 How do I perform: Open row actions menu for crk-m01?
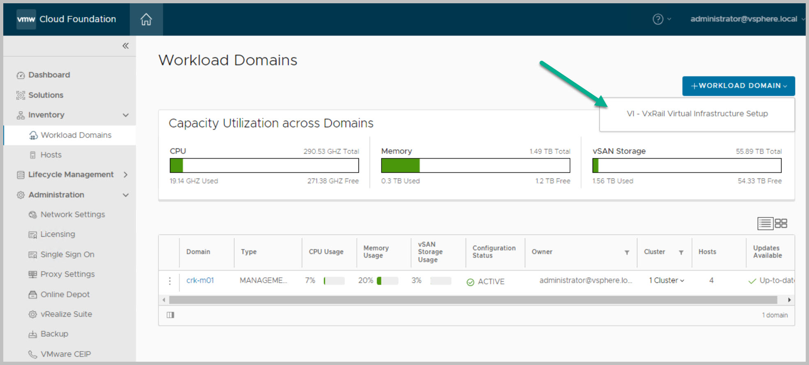tap(170, 281)
